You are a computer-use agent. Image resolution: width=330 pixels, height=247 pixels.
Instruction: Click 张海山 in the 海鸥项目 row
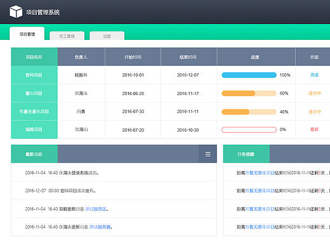click(81, 129)
